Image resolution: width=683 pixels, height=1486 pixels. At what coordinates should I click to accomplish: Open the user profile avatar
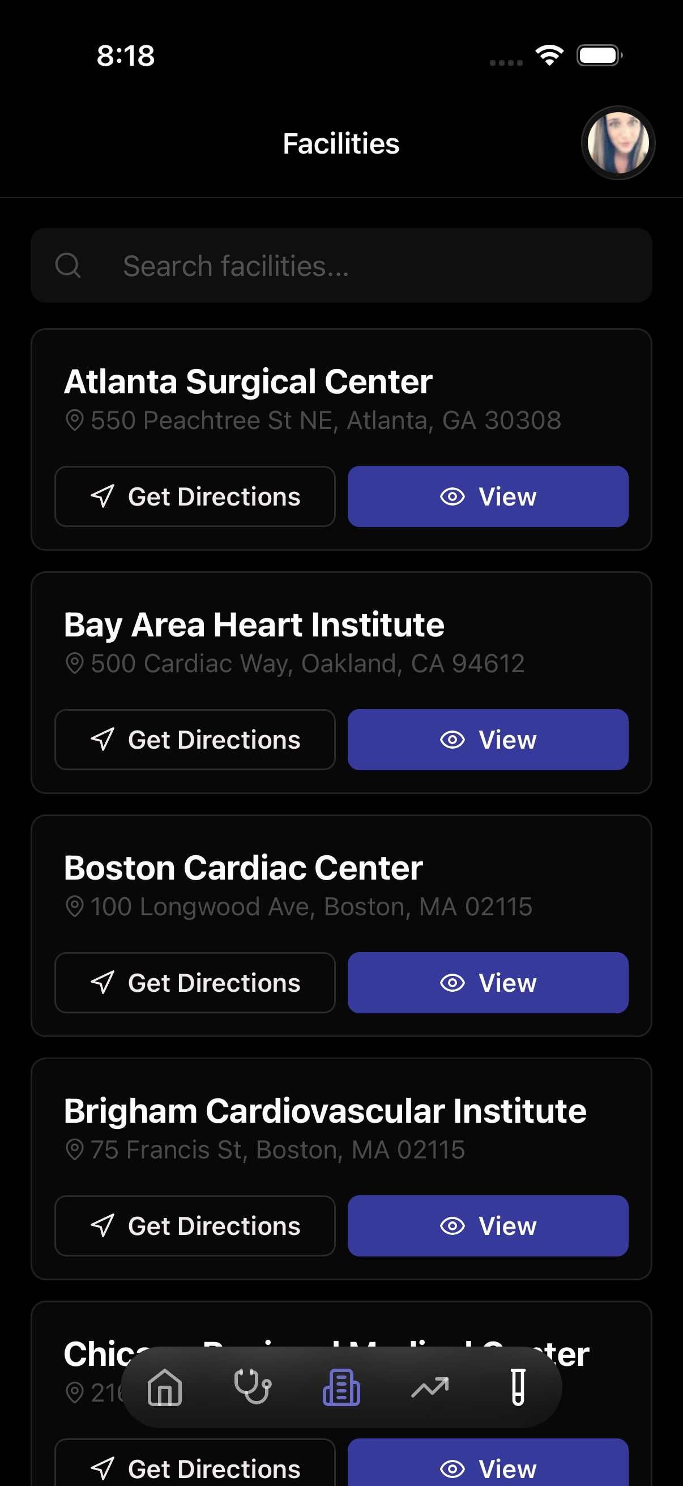[618, 142]
